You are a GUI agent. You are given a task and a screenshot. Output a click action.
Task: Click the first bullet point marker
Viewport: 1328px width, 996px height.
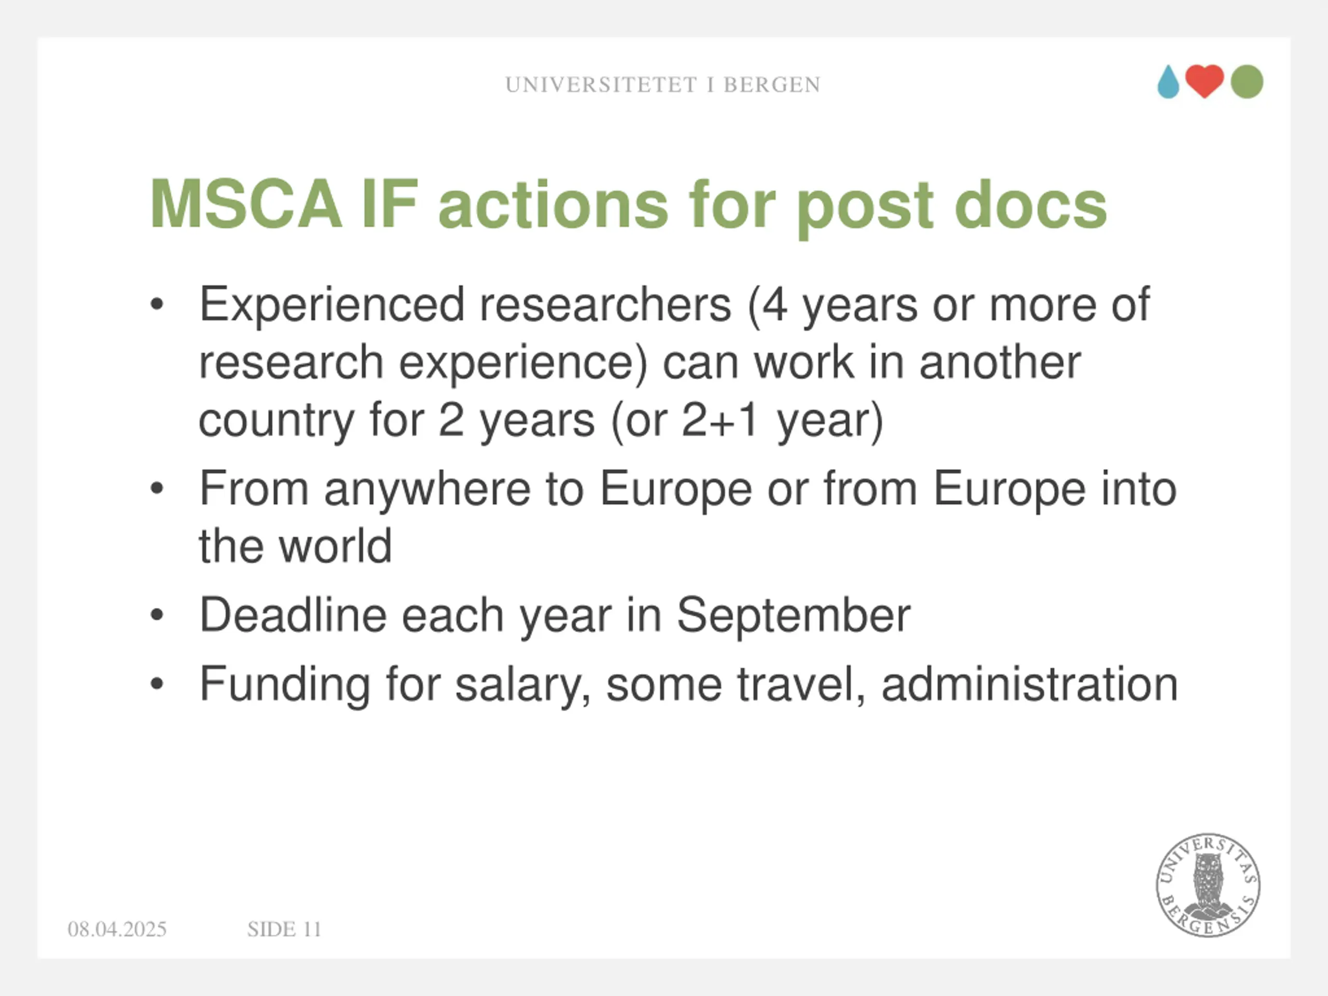pyautogui.click(x=157, y=305)
